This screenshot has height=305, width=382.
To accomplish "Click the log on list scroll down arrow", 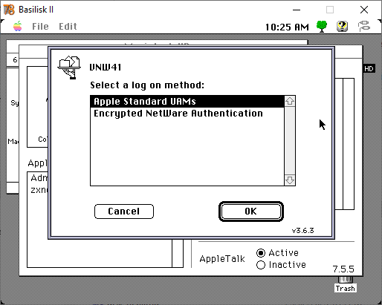I will 290,180.
